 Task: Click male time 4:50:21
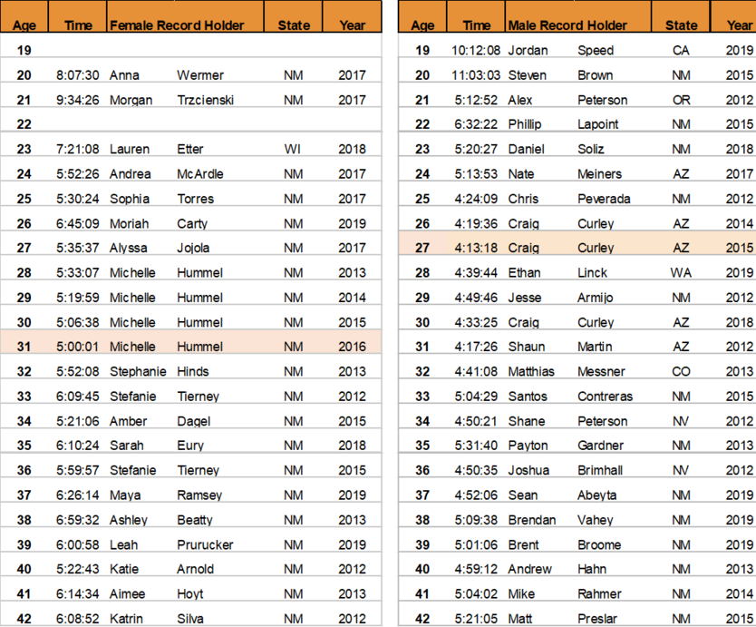tap(476, 421)
